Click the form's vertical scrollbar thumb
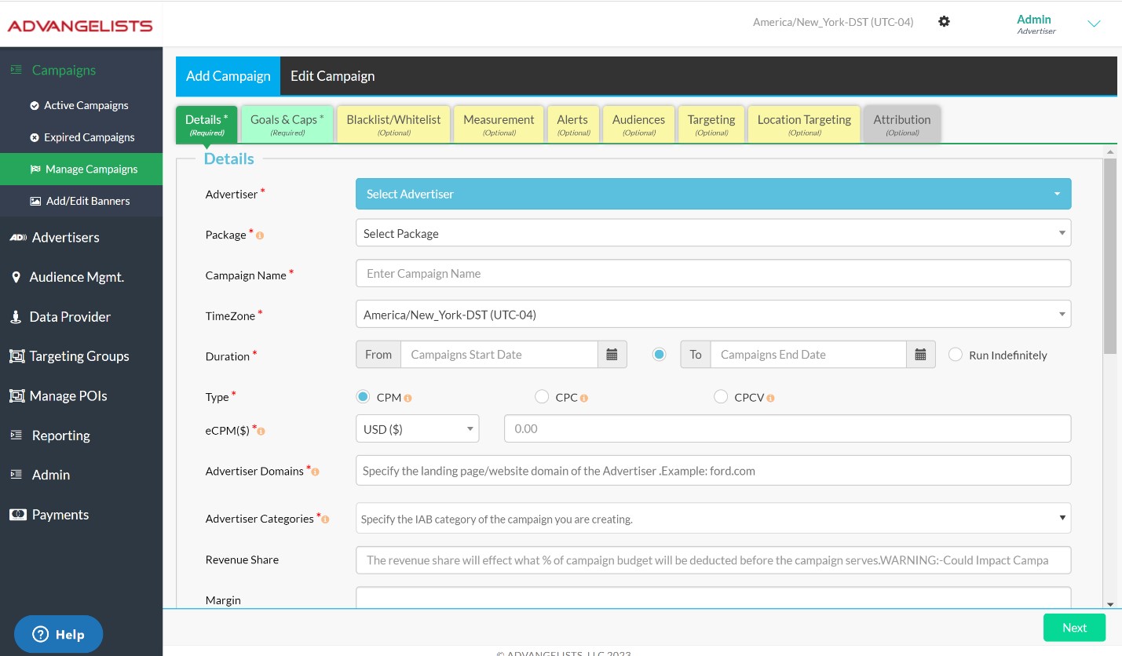 coord(1109,255)
